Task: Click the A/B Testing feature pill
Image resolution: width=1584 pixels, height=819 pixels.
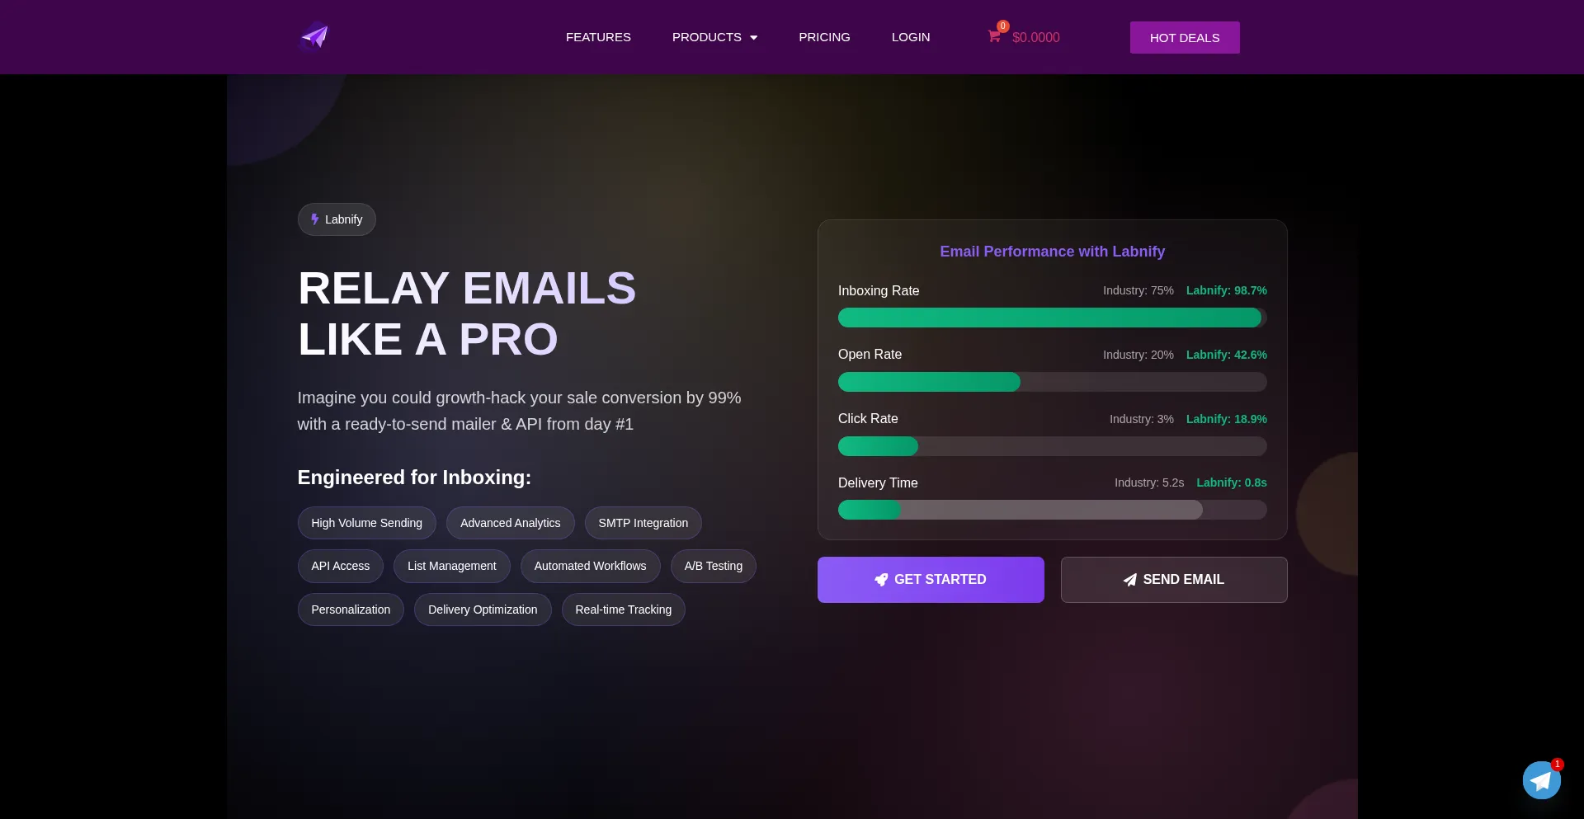Action: point(713,566)
